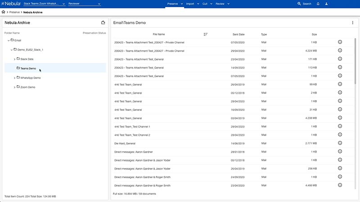
Task: Open Import menu dropdown arrow
Action: coord(198,4)
